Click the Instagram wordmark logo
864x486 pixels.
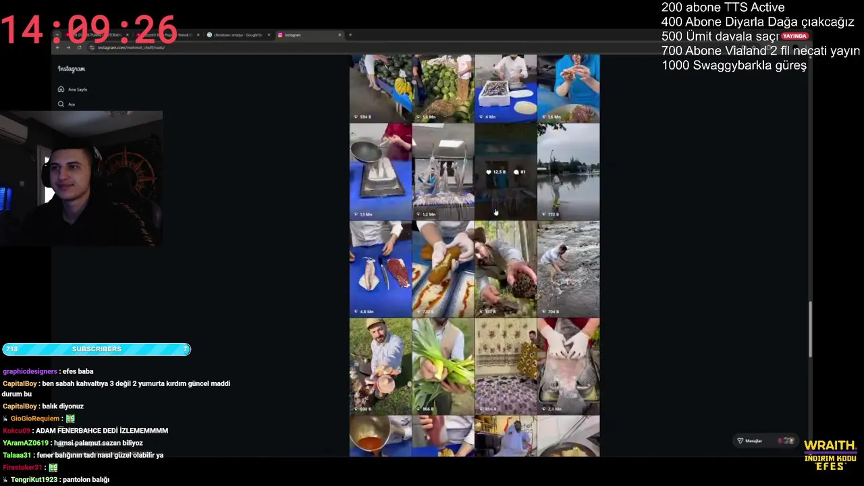click(71, 69)
